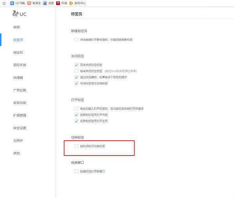
Task: Open the 天猫 bookmark
Action: pos(62,3)
